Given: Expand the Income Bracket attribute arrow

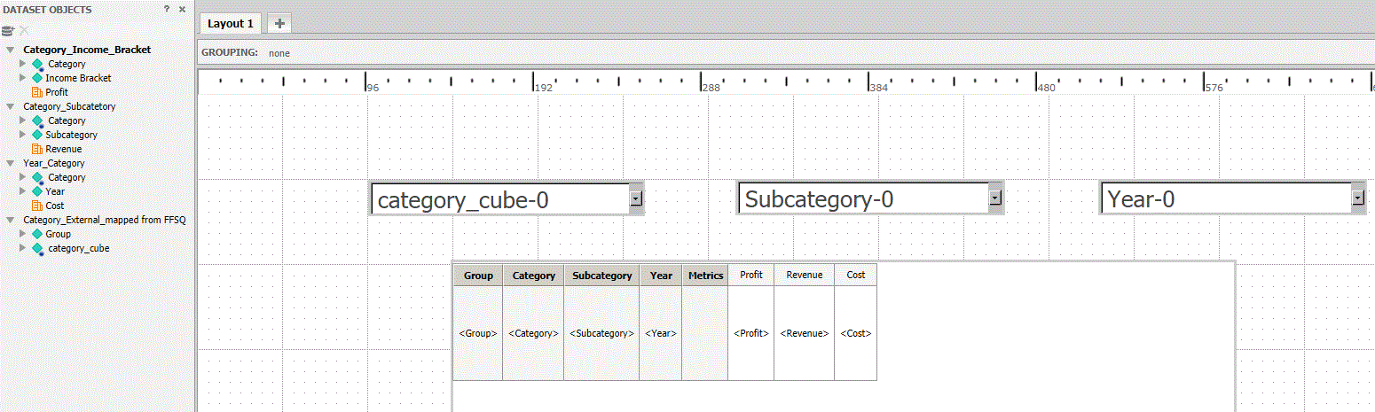Looking at the screenshot, I should point(24,78).
